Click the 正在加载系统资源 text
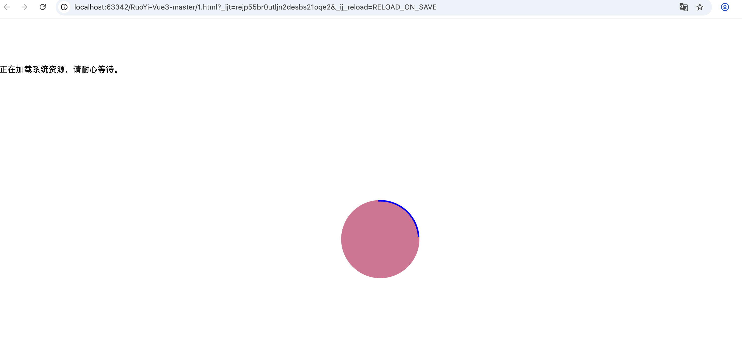 (x=32, y=69)
